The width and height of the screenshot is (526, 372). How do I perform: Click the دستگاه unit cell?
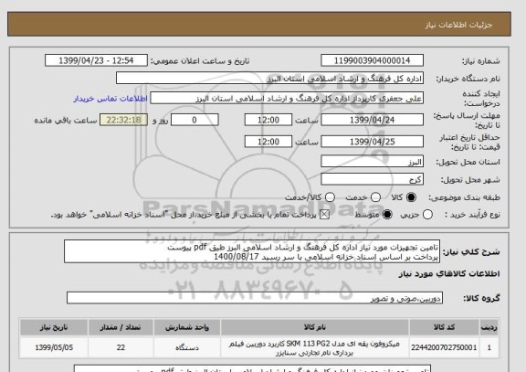(x=187, y=347)
